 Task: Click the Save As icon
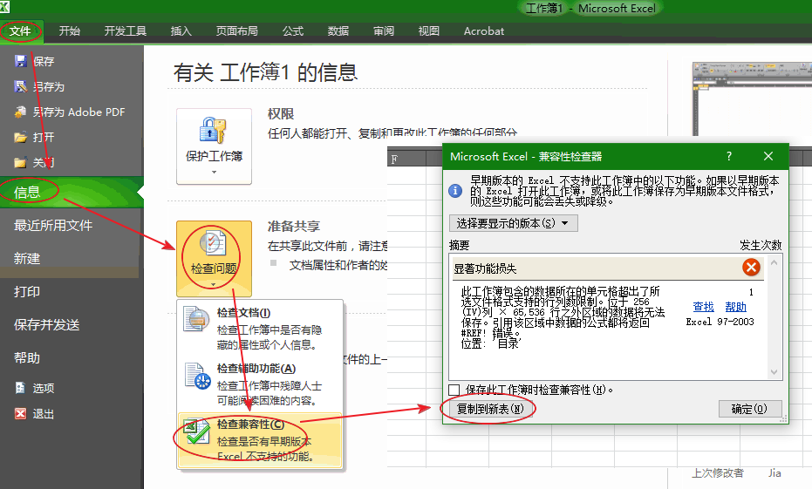click(21, 86)
